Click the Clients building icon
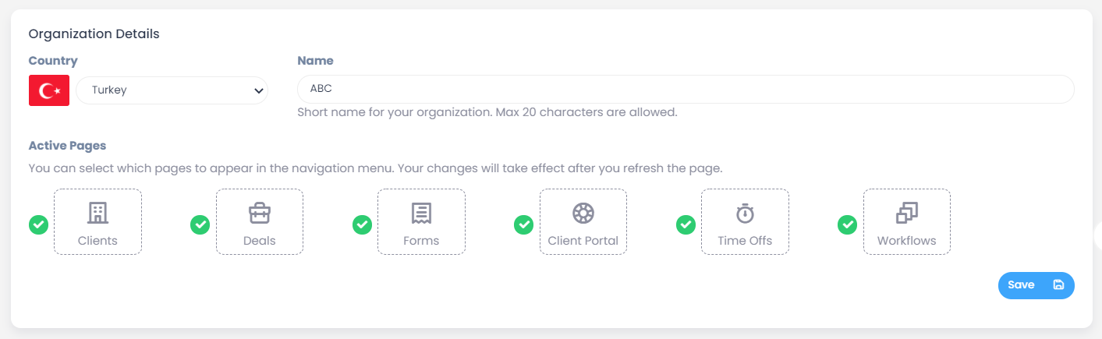 click(x=97, y=213)
